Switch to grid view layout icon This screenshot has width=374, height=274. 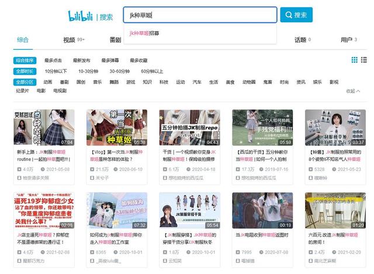[355, 60]
